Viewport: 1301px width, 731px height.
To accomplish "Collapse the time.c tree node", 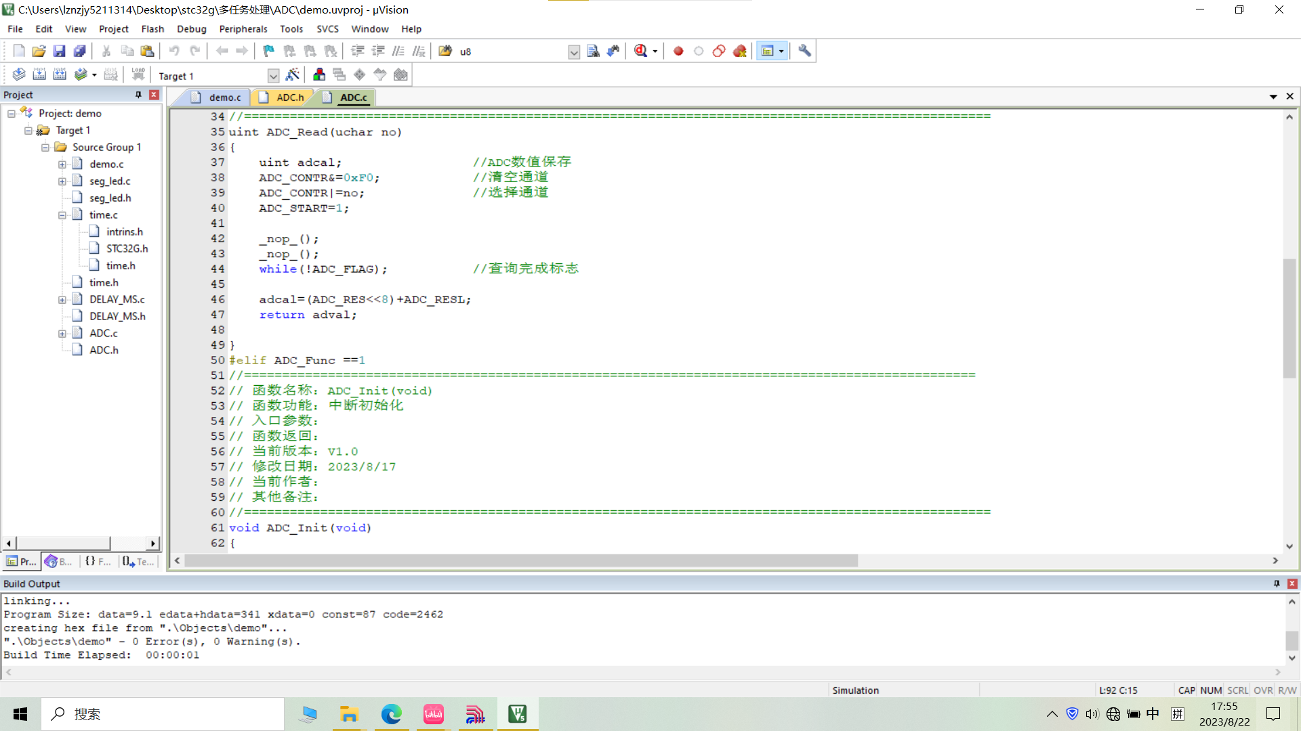I will (x=62, y=215).
